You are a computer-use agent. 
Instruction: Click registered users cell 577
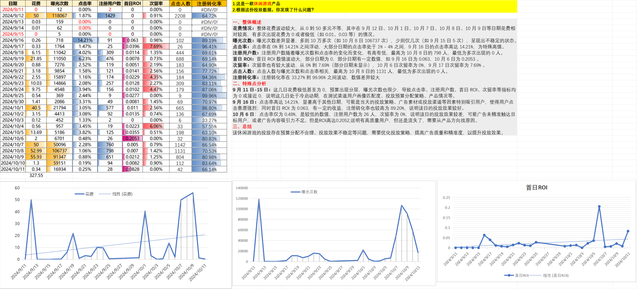[x=110, y=108]
